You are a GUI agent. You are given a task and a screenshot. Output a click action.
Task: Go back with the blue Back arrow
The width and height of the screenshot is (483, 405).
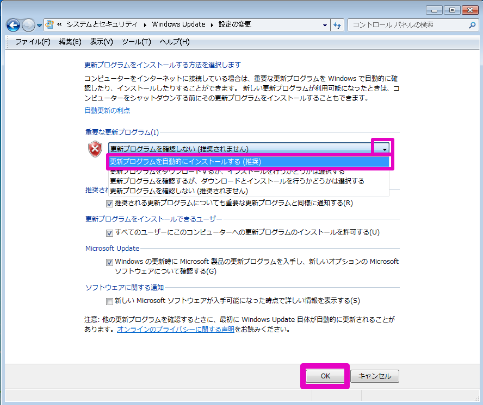click(13, 25)
